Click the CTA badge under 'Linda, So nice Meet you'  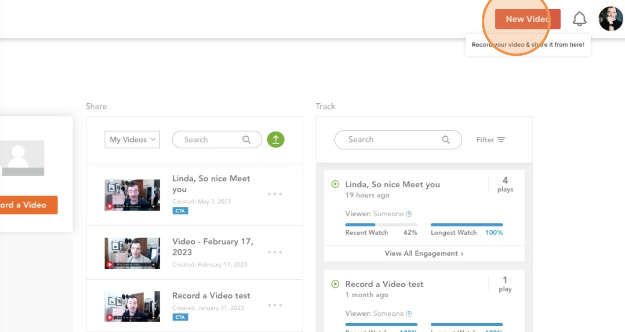click(x=180, y=211)
